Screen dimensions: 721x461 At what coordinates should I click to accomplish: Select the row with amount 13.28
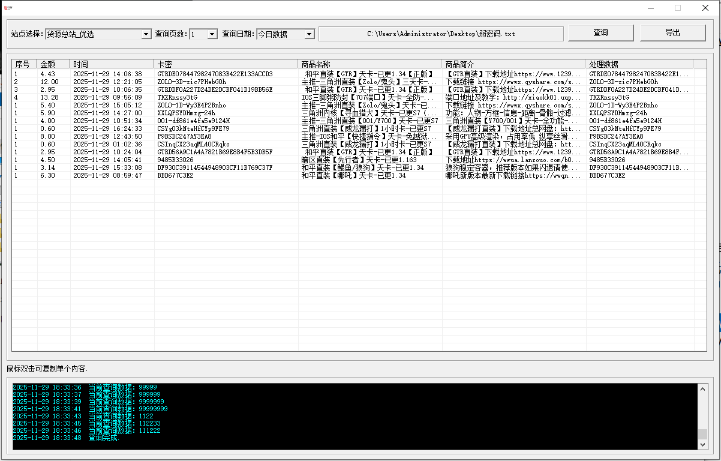[x=49, y=97]
